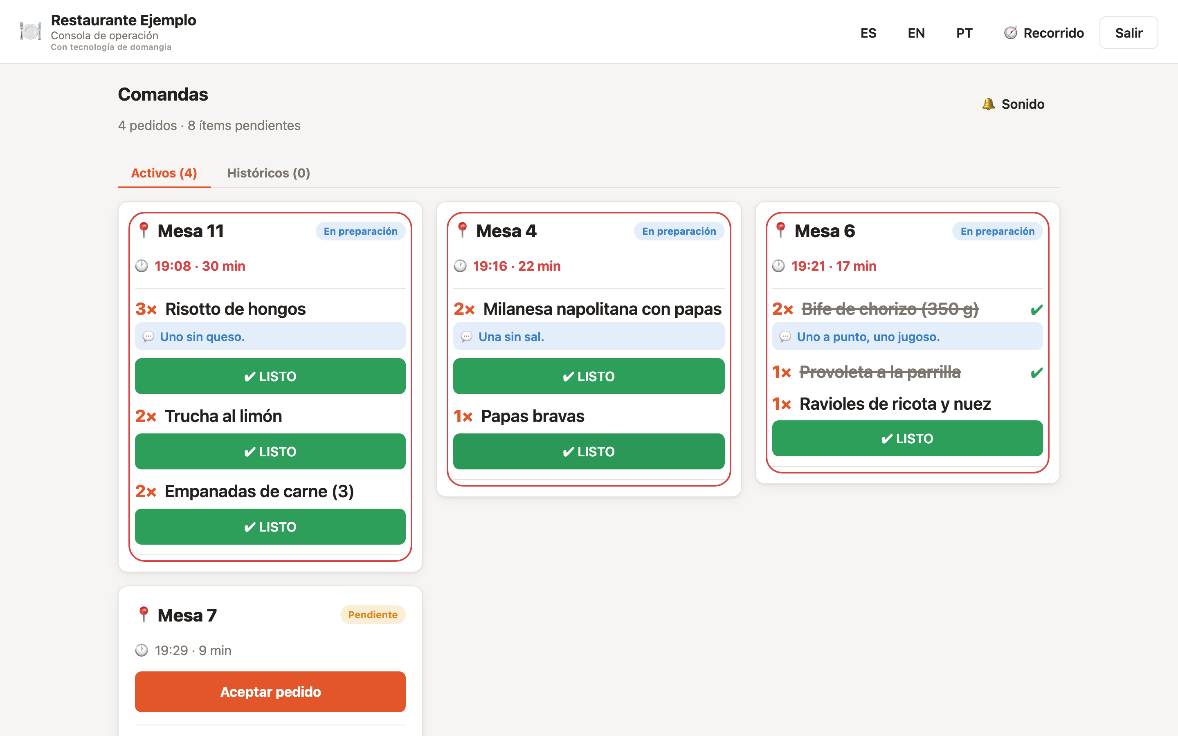Accept the Mesa 7 order
Viewport: 1178px width, 736px height.
270,692
